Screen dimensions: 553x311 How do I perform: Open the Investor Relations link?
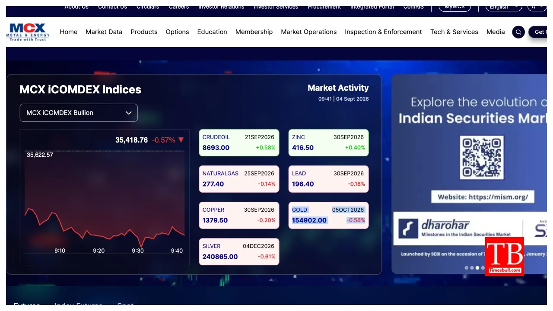coord(221,7)
